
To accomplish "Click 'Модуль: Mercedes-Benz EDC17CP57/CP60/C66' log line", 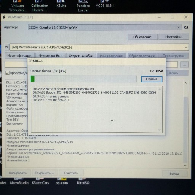I will (x=40, y=142).
